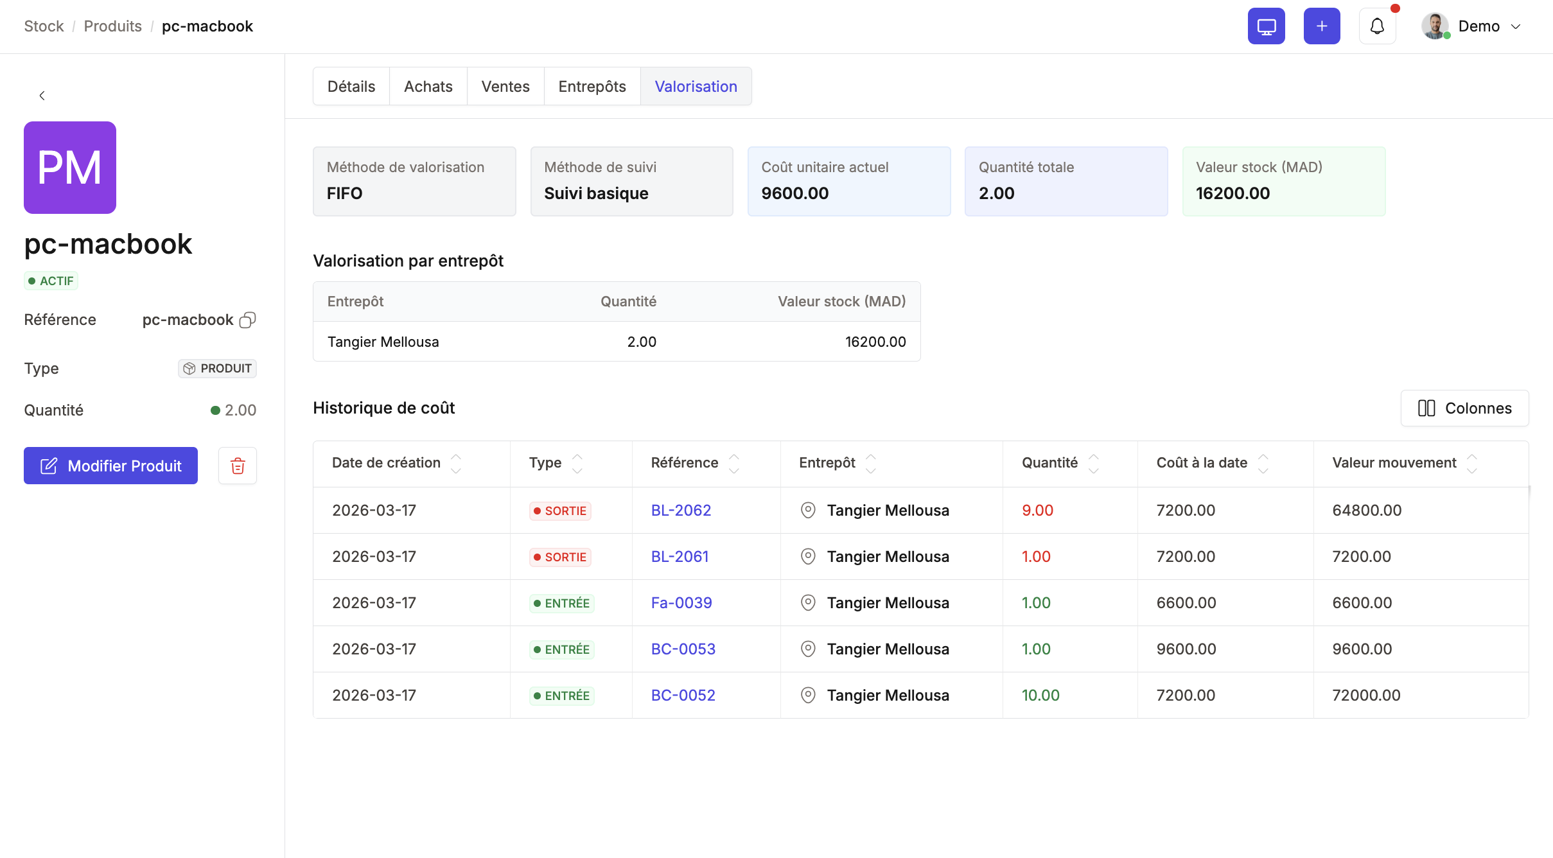Select the Ventes tab
The width and height of the screenshot is (1553, 858).
[x=505, y=86]
